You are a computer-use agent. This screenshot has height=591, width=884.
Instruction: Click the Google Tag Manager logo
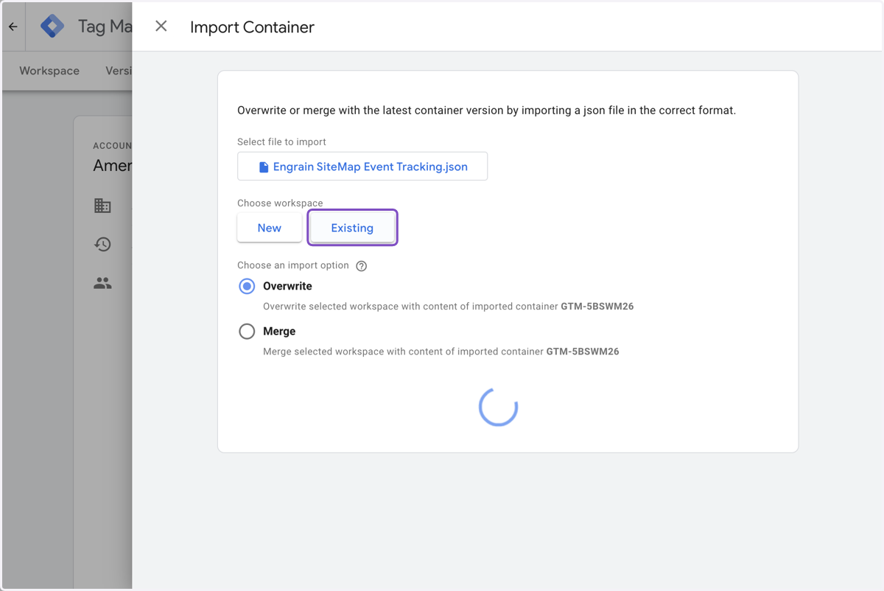click(52, 27)
